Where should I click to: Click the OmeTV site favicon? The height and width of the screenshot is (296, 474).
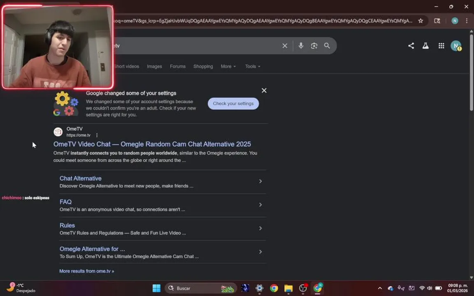pyautogui.click(x=58, y=132)
